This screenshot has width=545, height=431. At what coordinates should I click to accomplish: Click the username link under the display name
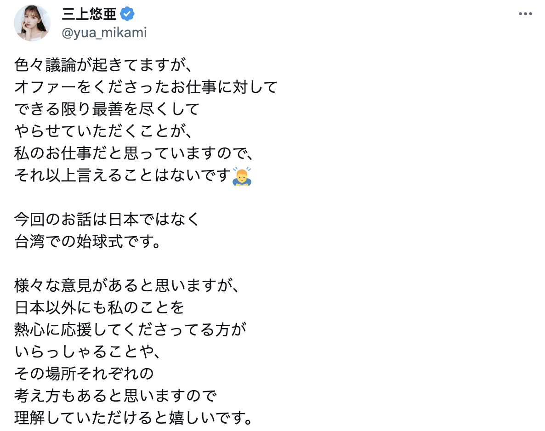(x=103, y=32)
